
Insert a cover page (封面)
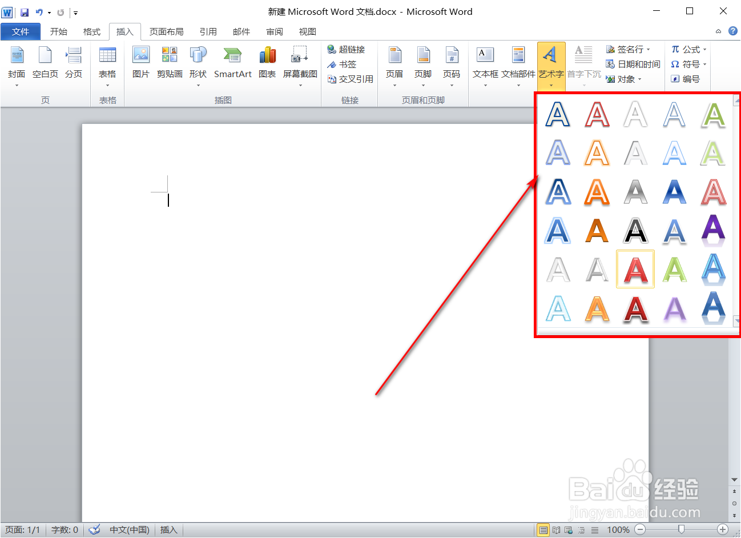click(x=17, y=66)
